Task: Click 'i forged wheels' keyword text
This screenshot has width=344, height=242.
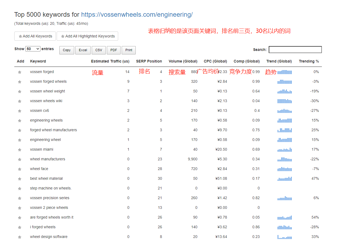Action: coord(43,227)
